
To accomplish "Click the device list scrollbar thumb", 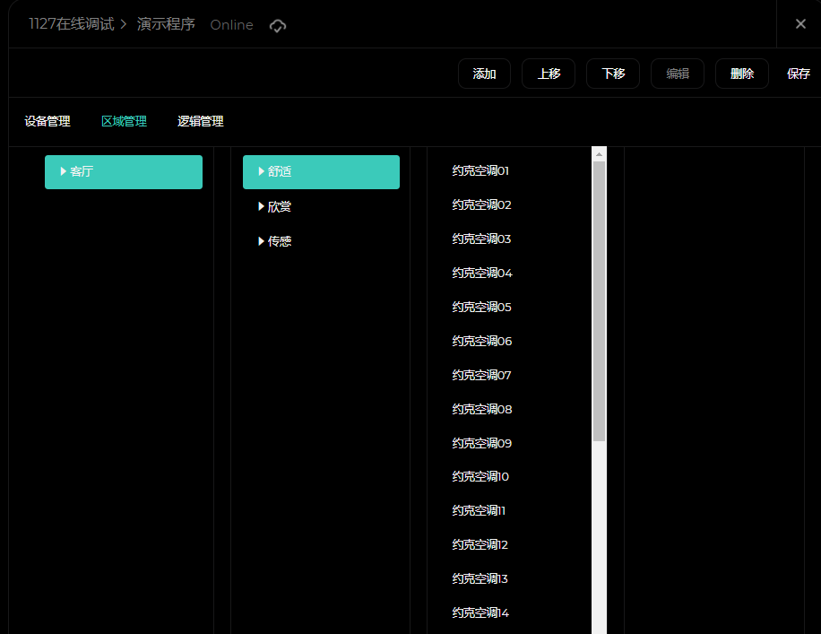I will (600, 300).
